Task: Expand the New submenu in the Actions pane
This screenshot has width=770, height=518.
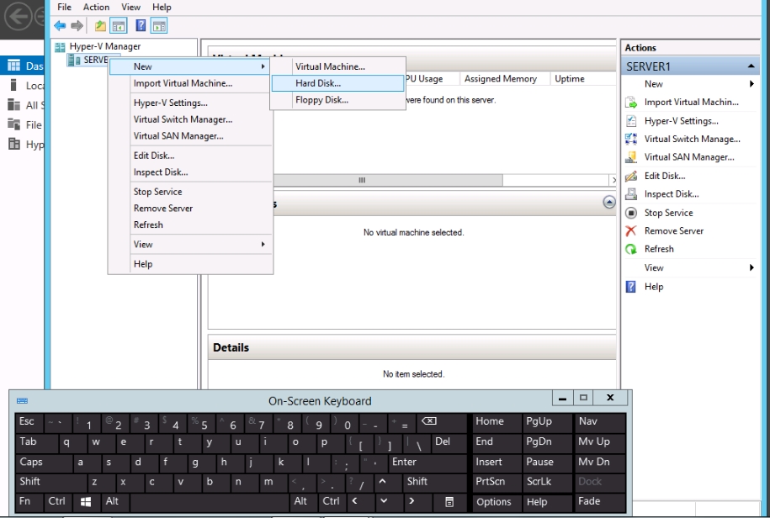Action: click(x=690, y=84)
